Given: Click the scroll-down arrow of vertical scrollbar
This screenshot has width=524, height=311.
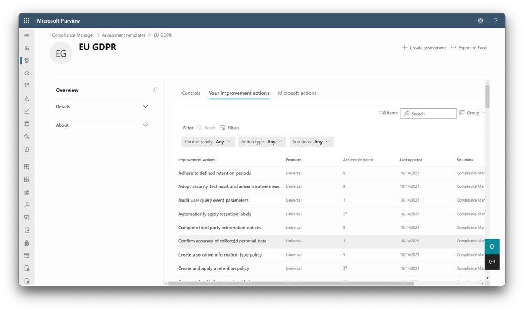Looking at the screenshot, I should click(x=487, y=278).
